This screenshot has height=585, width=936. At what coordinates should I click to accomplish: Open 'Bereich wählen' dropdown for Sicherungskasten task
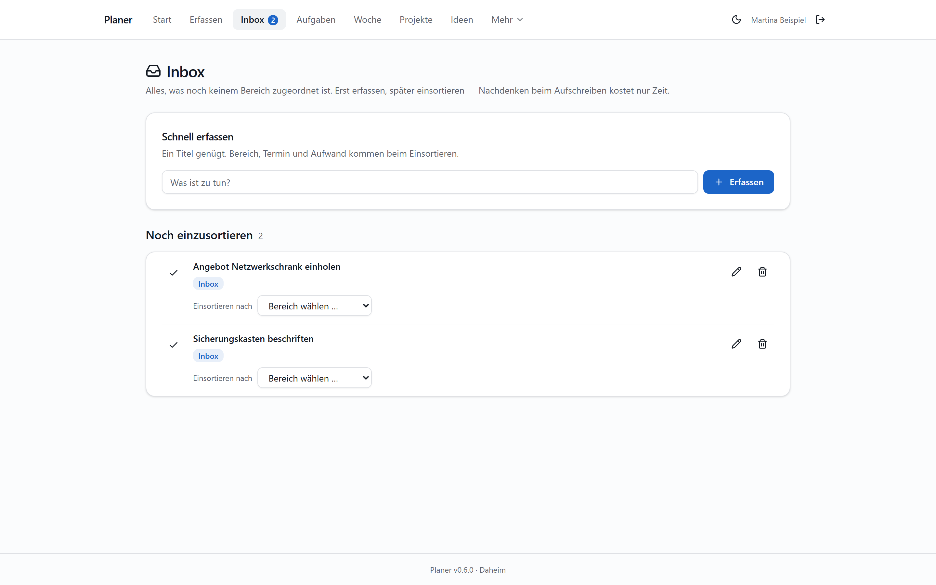point(315,378)
